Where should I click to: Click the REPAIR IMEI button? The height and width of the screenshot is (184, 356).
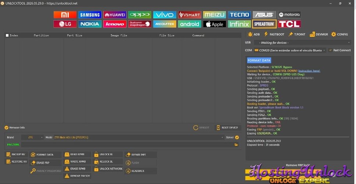click(x=141, y=155)
